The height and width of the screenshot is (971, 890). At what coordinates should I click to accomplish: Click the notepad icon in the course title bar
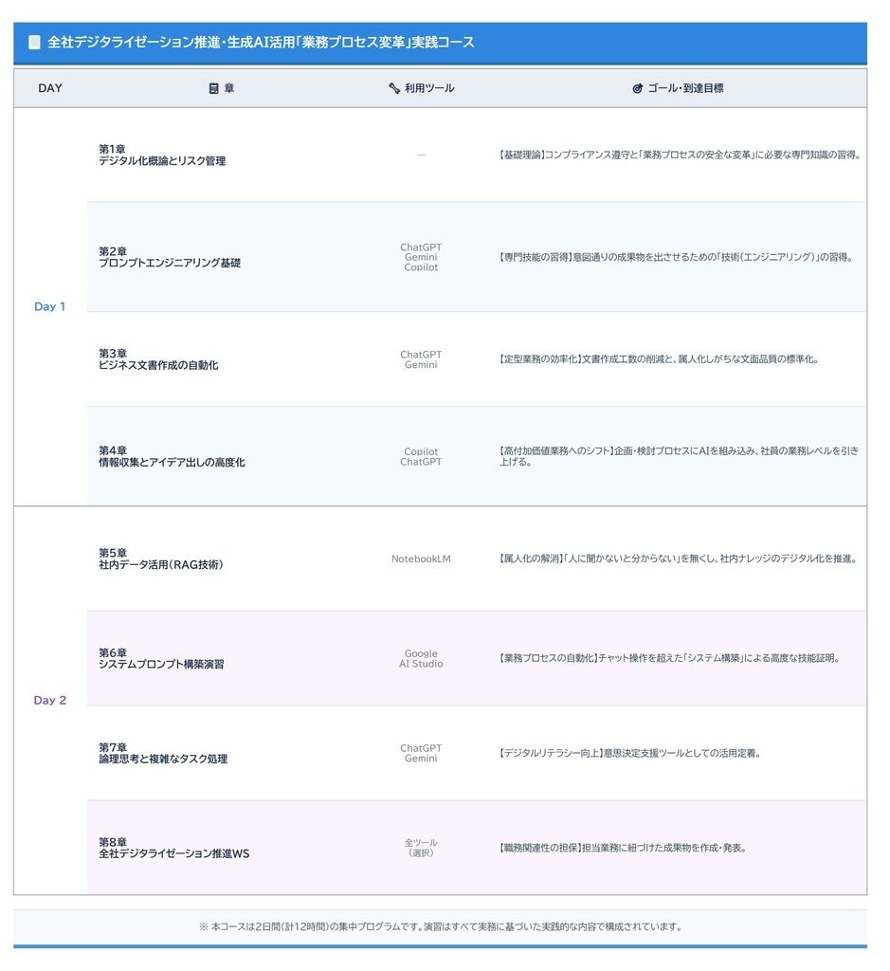(x=35, y=43)
